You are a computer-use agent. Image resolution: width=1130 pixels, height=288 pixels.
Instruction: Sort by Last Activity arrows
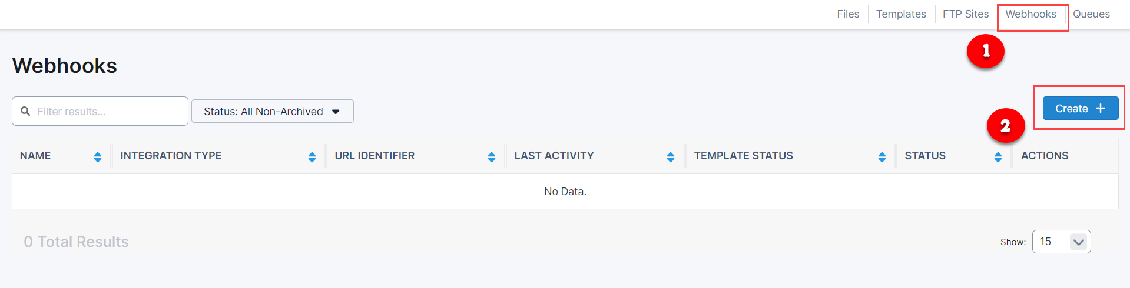coord(671,157)
